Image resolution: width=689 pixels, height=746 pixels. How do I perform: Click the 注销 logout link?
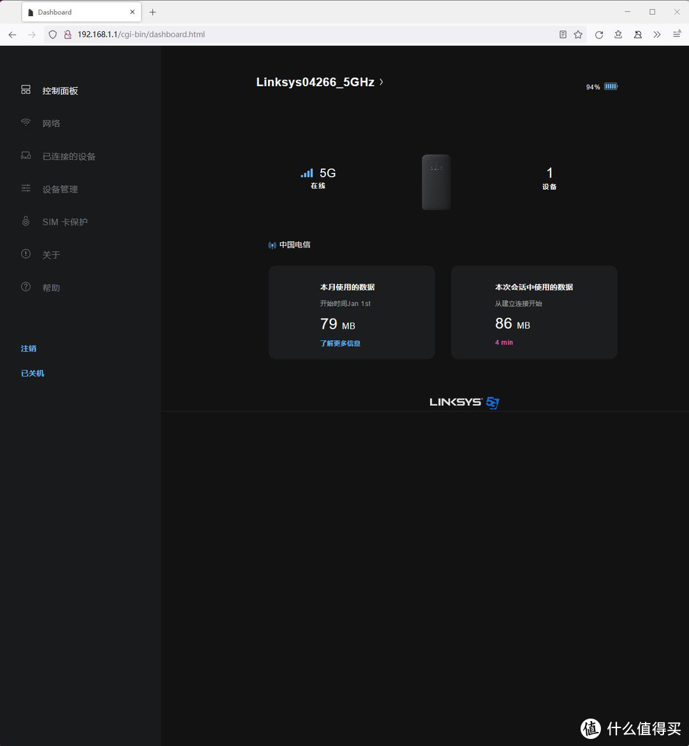[x=29, y=348]
